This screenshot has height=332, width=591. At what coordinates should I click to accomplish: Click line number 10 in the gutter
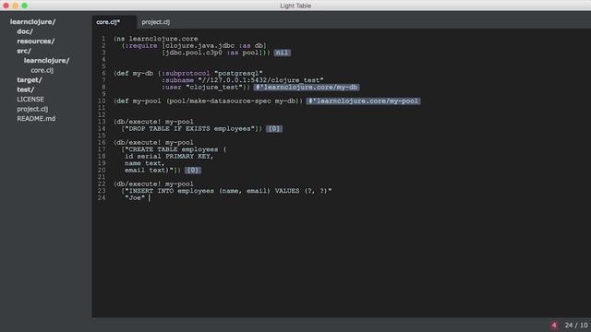pos(102,101)
